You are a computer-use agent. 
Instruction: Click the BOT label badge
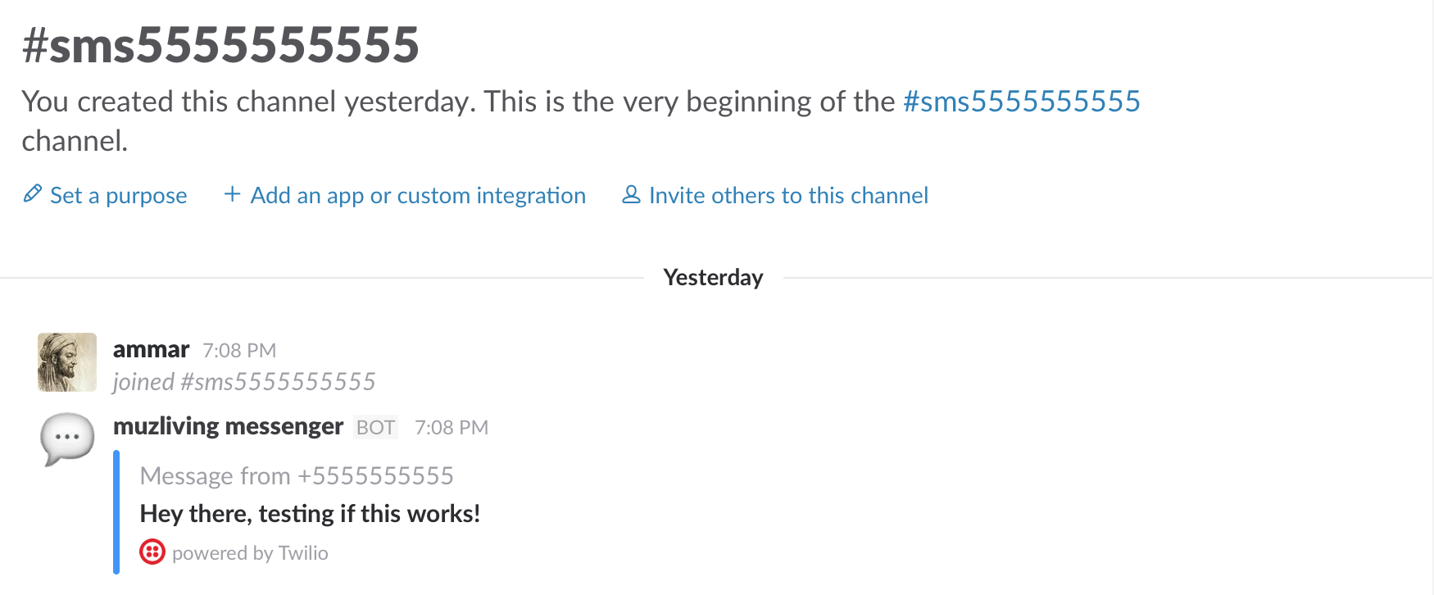pos(375,428)
